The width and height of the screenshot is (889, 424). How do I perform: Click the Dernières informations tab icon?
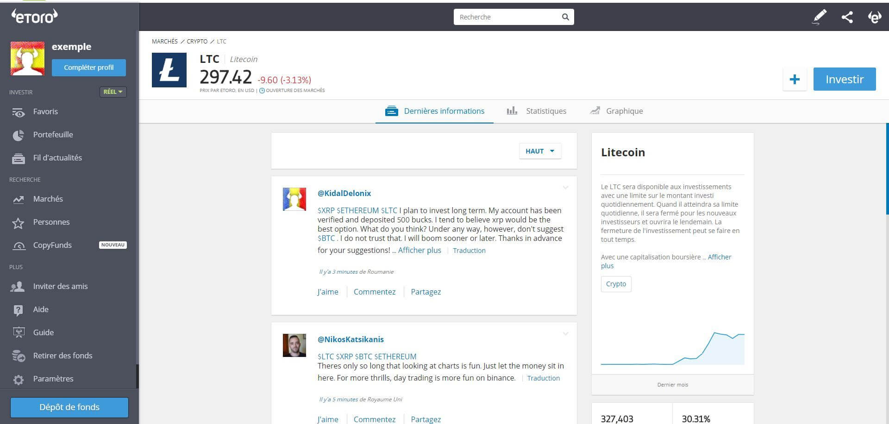click(x=391, y=111)
